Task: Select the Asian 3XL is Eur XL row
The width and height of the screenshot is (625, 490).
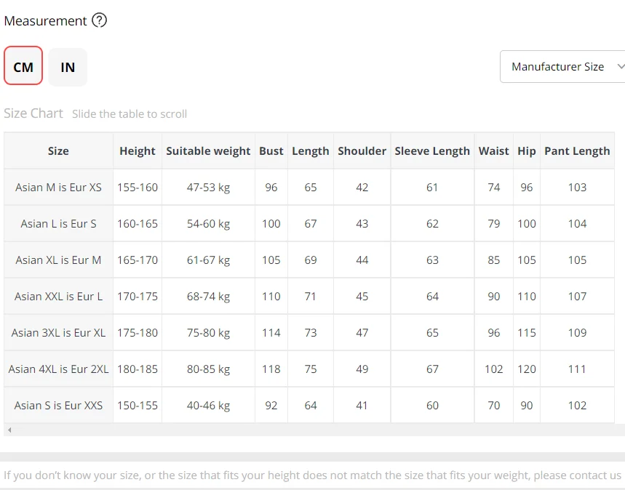Action: click(58, 333)
